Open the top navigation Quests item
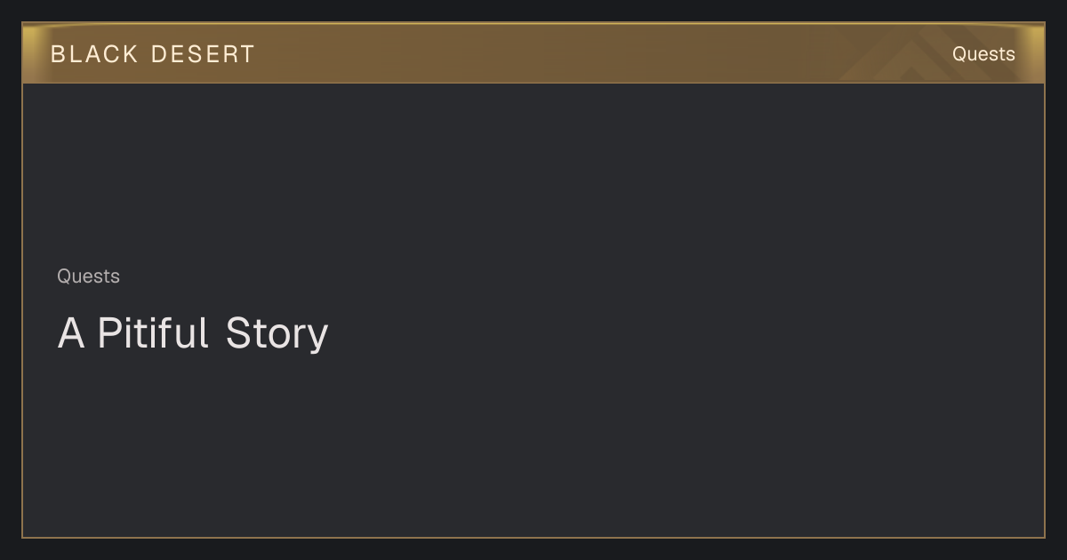Image resolution: width=1067 pixels, height=560 pixels. [x=983, y=54]
